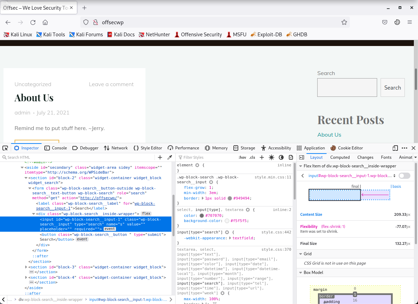This screenshot has width=418, height=304.
Task: Open the About Us recent post link
Action: click(329, 135)
